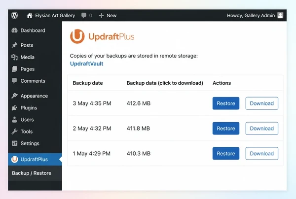Image resolution: width=296 pixels, height=199 pixels.
Task: Open the Plugins menu item
Action: click(29, 108)
